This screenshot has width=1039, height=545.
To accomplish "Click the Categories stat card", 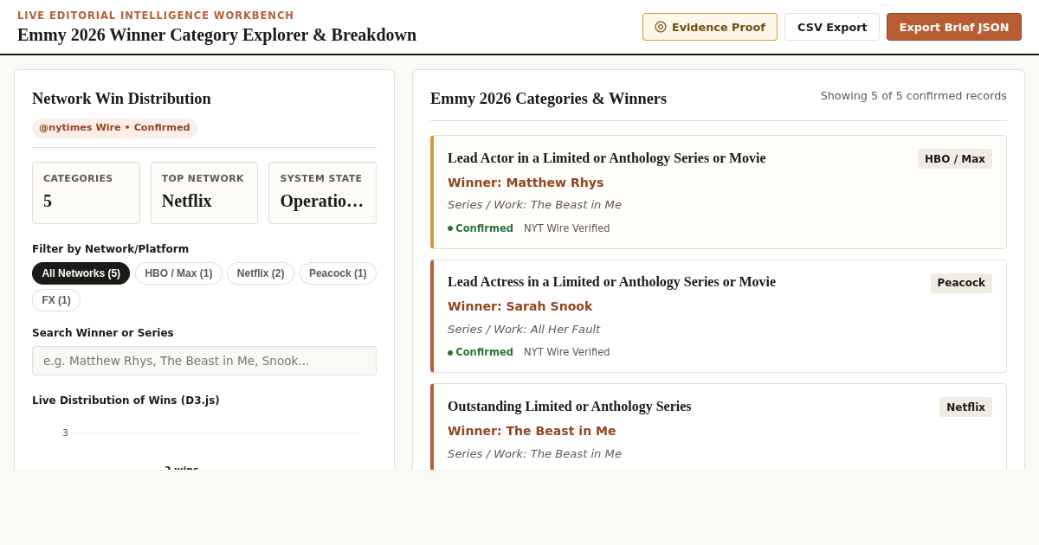I will (x=86, y=193).
